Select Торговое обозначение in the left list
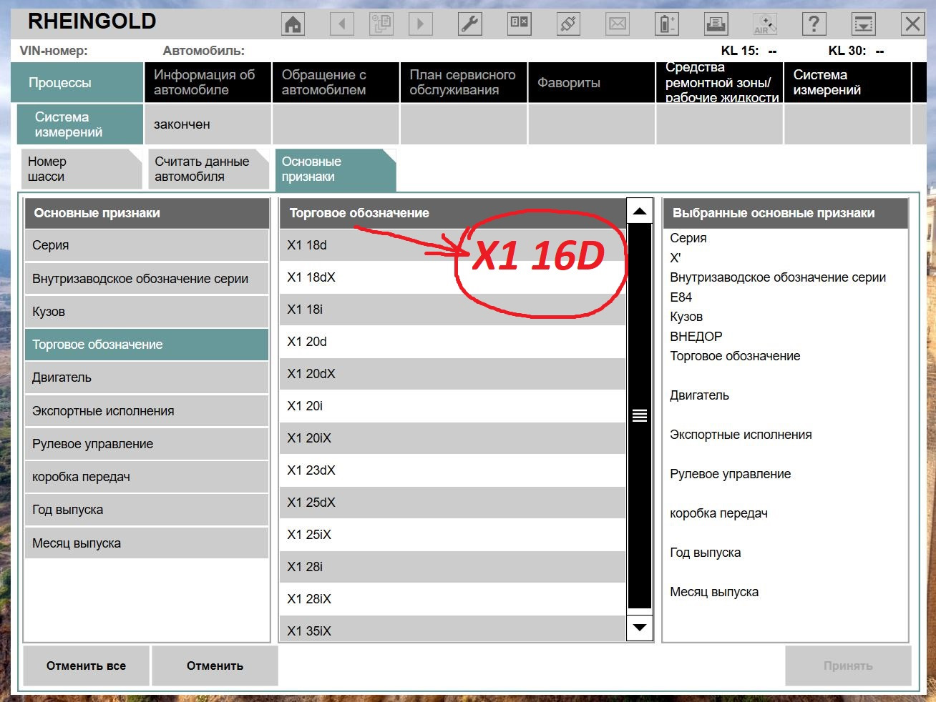Viewport: 936px width, 702px height. (147, 345)
